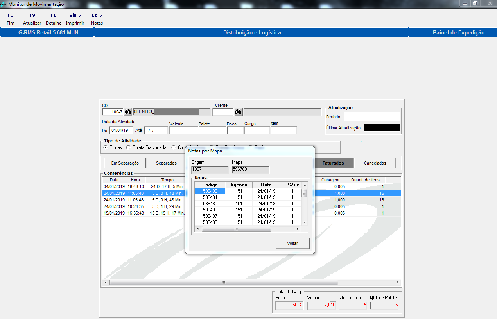
Task: Switch to Faturados status button
Action: 333,163
